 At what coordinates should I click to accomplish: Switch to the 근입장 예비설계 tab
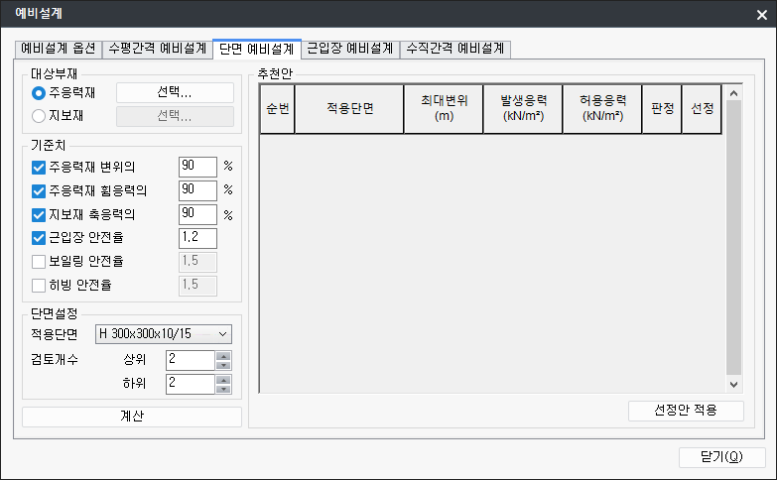(350, 48)
